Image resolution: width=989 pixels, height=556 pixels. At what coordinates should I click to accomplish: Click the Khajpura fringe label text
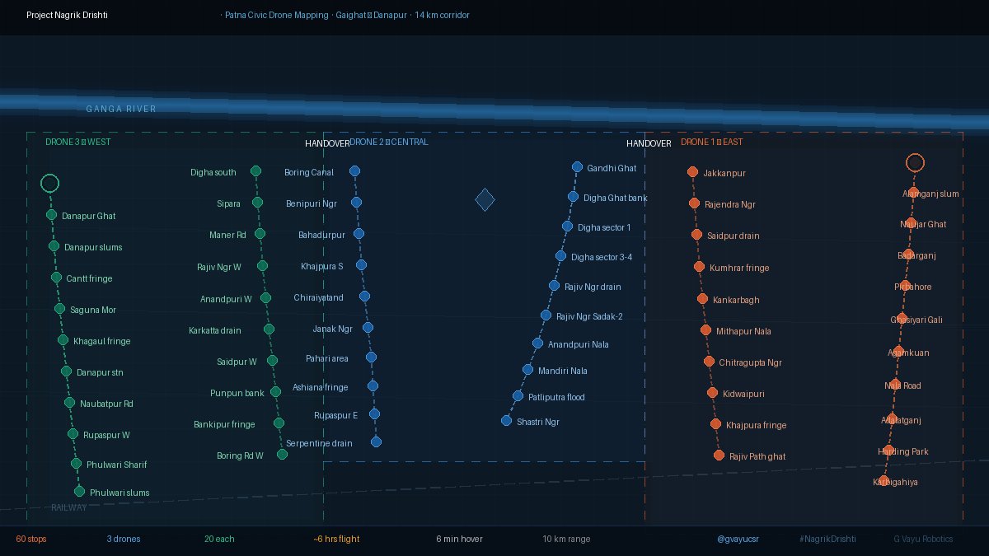point(756,425)
